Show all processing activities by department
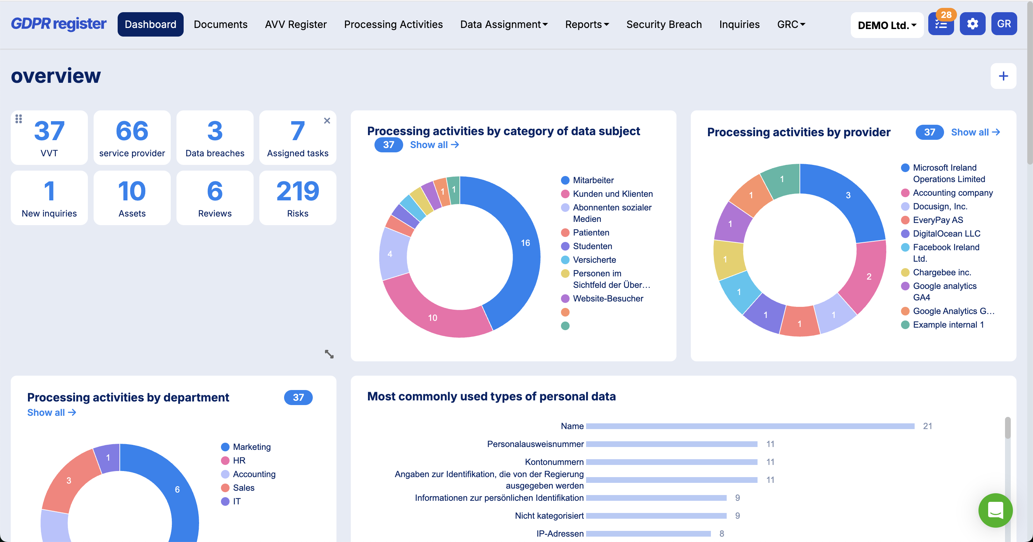Viewport: 1033px width, 542px height. [x=51, y=413]
